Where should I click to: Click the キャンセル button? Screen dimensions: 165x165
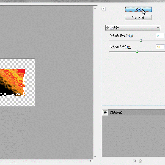(138, 18)
